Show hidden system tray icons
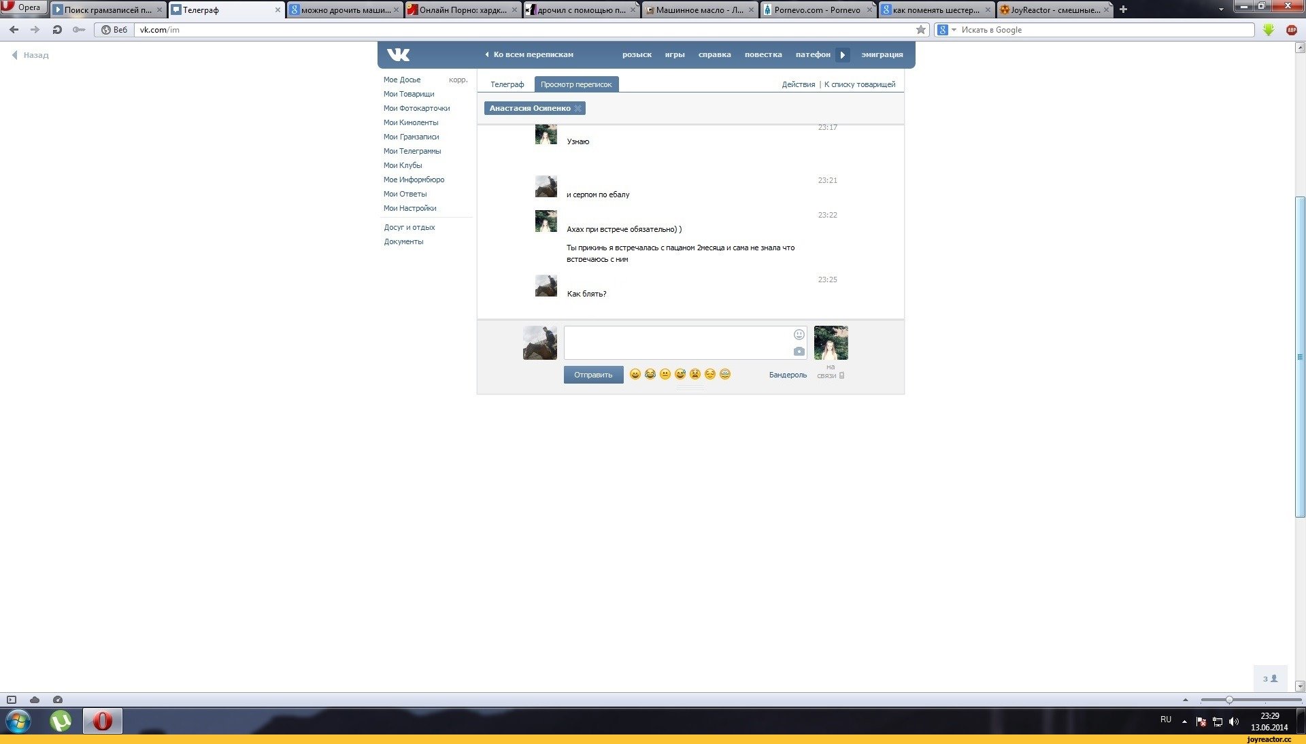Viewport: 1306px width, 744px height. (x=1184, y=721)
